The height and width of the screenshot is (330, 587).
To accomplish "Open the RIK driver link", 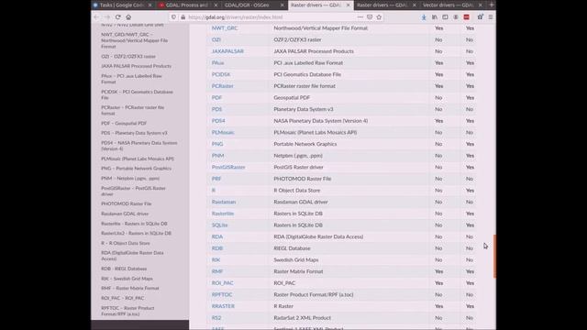I will pos(216,260).
